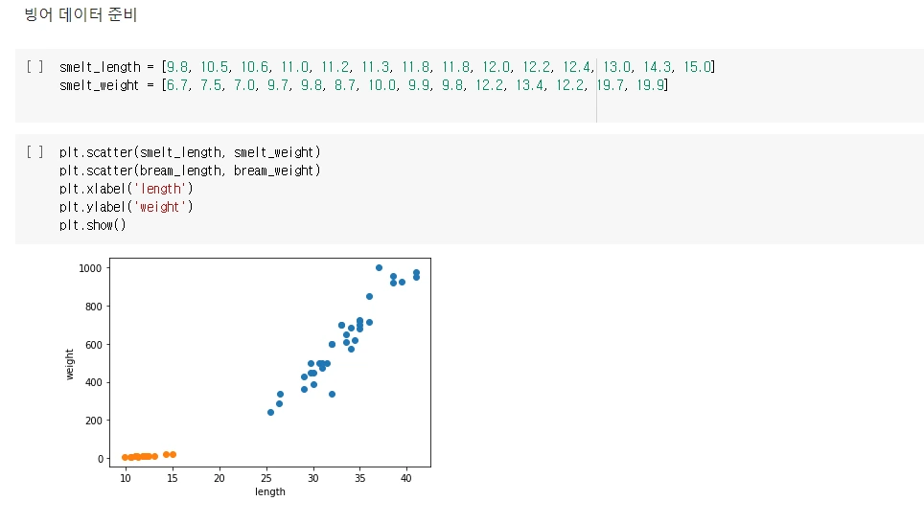Screen dimensions: 924x524
Task: Click the 1000 tick label on y-axis
Action: (90, 268)
